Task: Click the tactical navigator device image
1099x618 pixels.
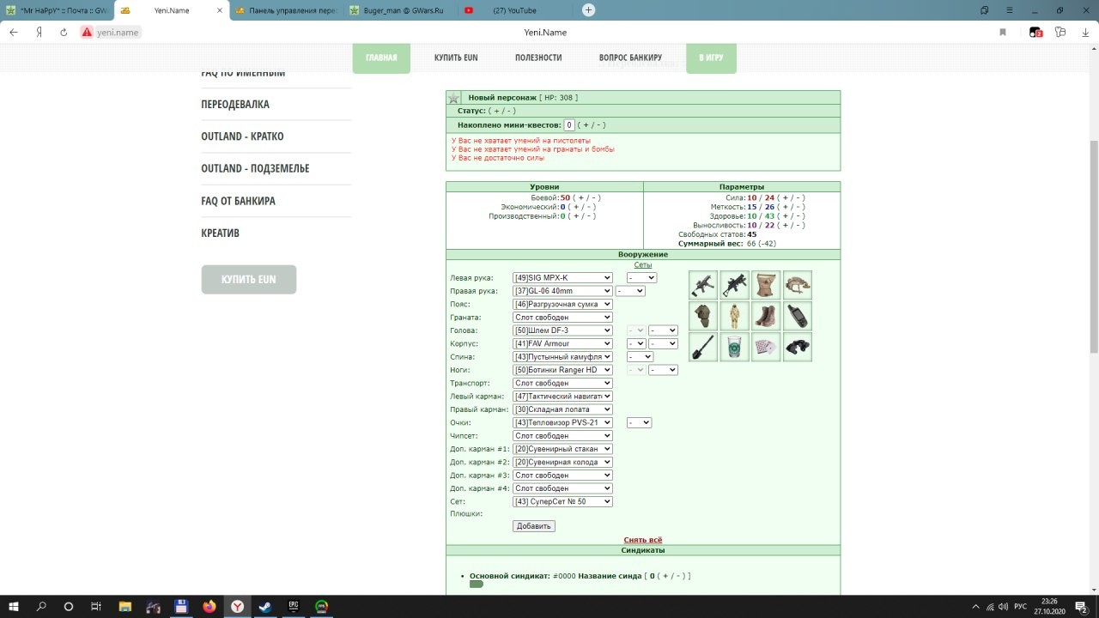Action: point(798,316)
